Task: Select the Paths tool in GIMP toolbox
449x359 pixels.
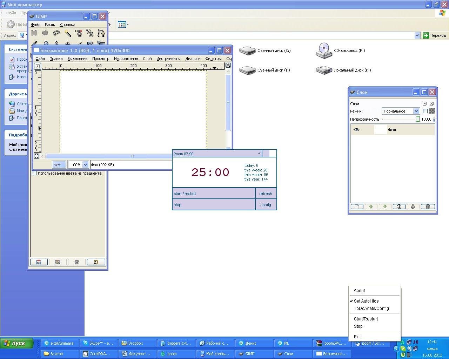Action: click(101, 33)
